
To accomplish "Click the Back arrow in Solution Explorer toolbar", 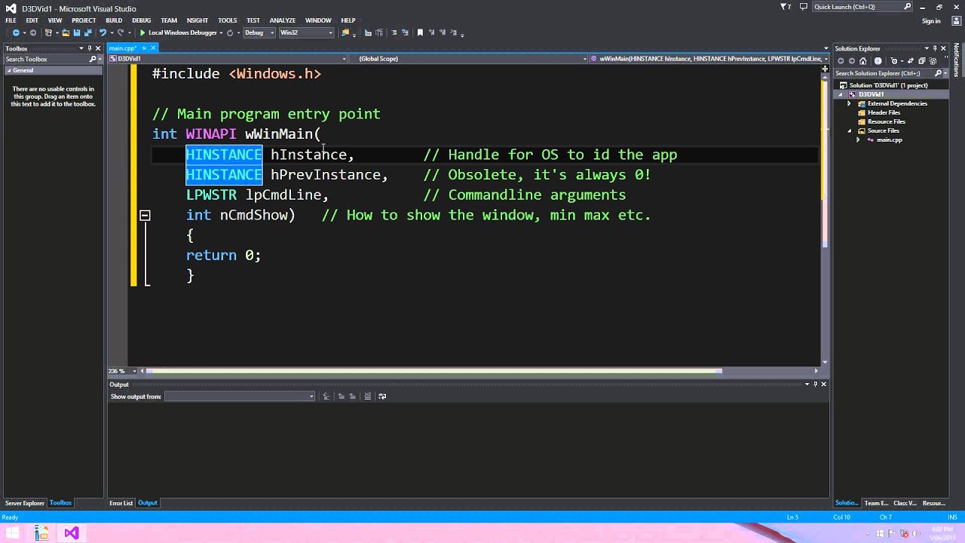I will click(x=841, y=61).
